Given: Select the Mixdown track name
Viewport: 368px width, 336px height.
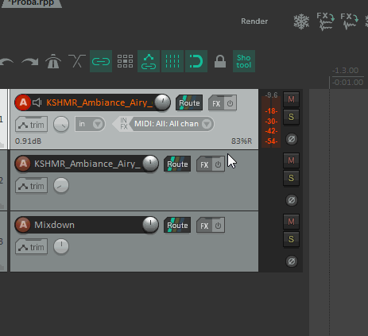Looking at the screenshot, I should (x=54, y=225).
